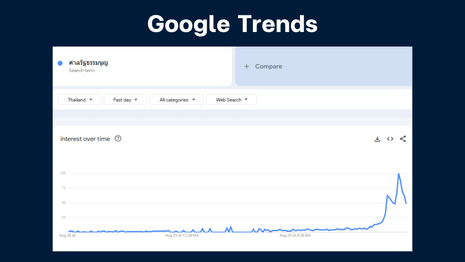Viewport: 465px width, 262px height.
Task: Share the Interest over time chart
Action: click(x=403, y=139)
